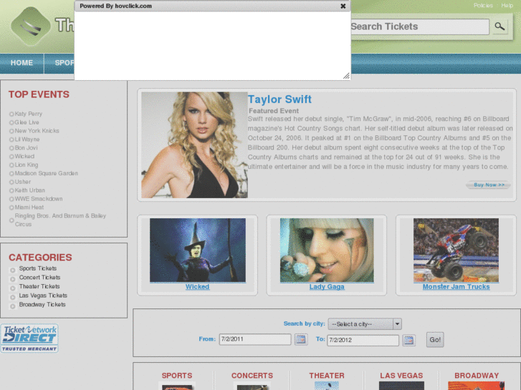Select Miami Heat in Top Events
Image resolution: width=521 pixels, height=390 pixels.
pyautogui.click(x=29, y=207)
